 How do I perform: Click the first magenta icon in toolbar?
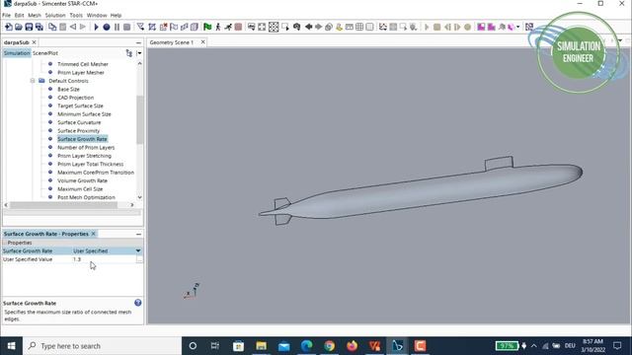point(481,27)
